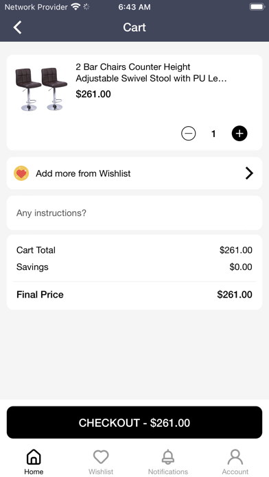The width and height of the screenshot is (269, 477).
Task: Select the Notifications tab label
Action: [x=168, y=472]
